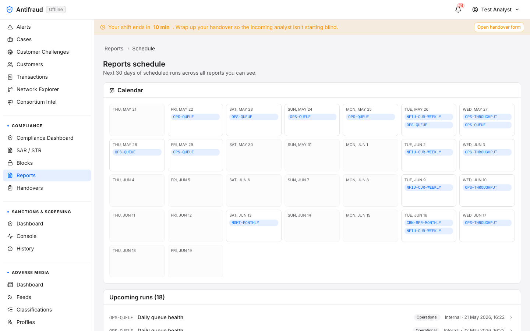The height and width of the screenshot is (331, 530).
Task: Click the Blocks padlock icon
Action: coord(10,163)
